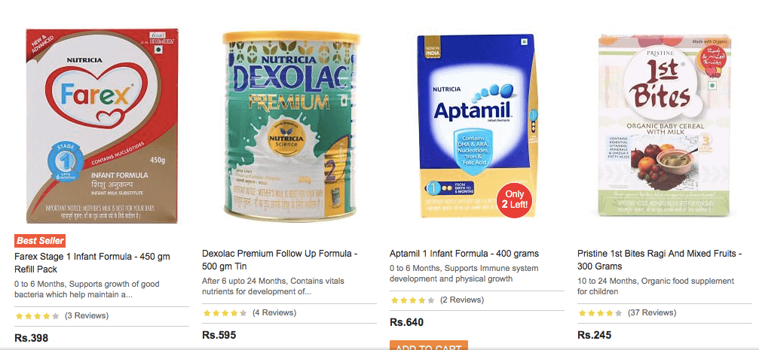Click the Only 2 Left badge

(516, 199)
